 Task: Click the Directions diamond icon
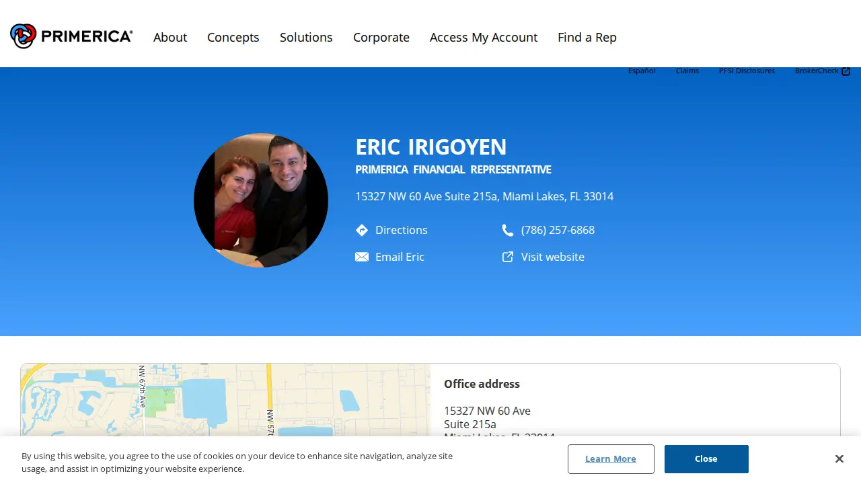(x=362, y=230)
